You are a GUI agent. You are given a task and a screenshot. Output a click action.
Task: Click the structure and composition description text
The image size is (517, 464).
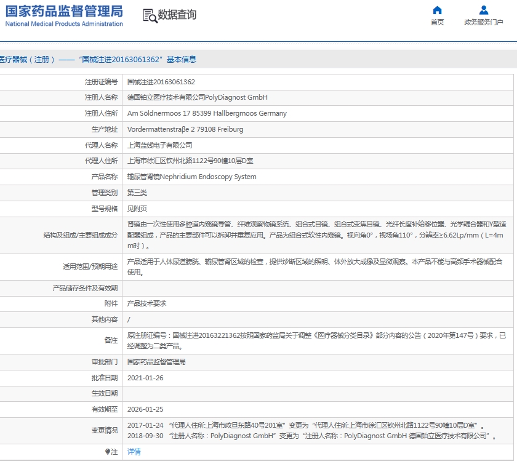[316, 235]
